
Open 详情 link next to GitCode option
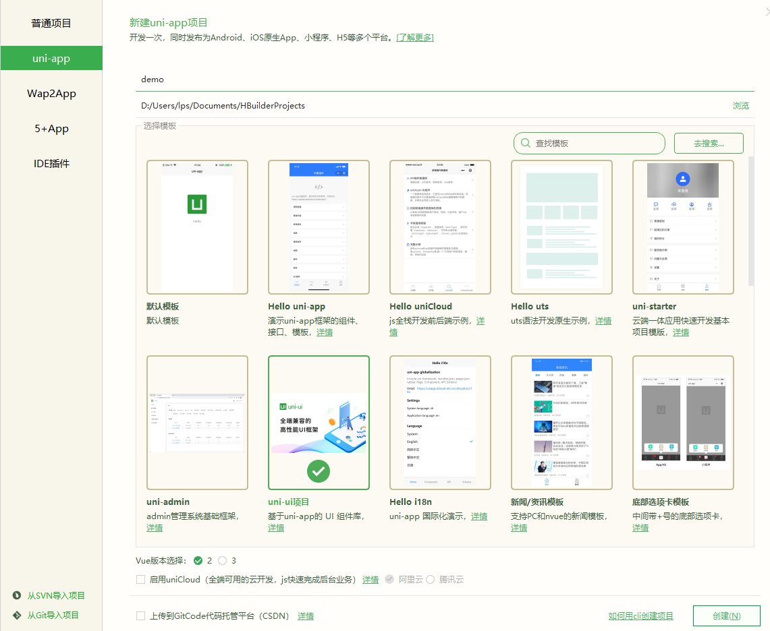click(x=306, y=615)
